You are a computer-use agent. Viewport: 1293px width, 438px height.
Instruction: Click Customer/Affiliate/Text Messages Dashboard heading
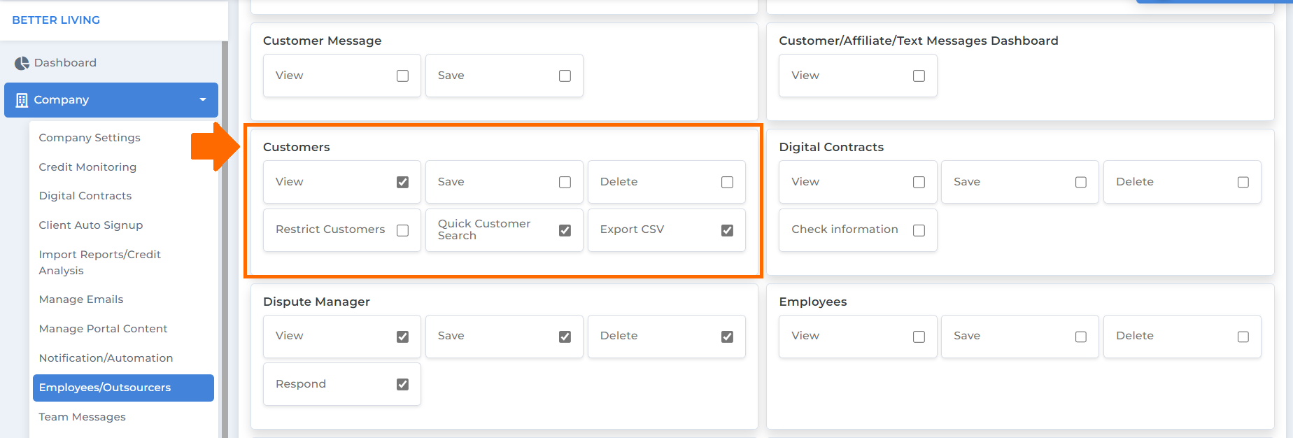[919, 41]
